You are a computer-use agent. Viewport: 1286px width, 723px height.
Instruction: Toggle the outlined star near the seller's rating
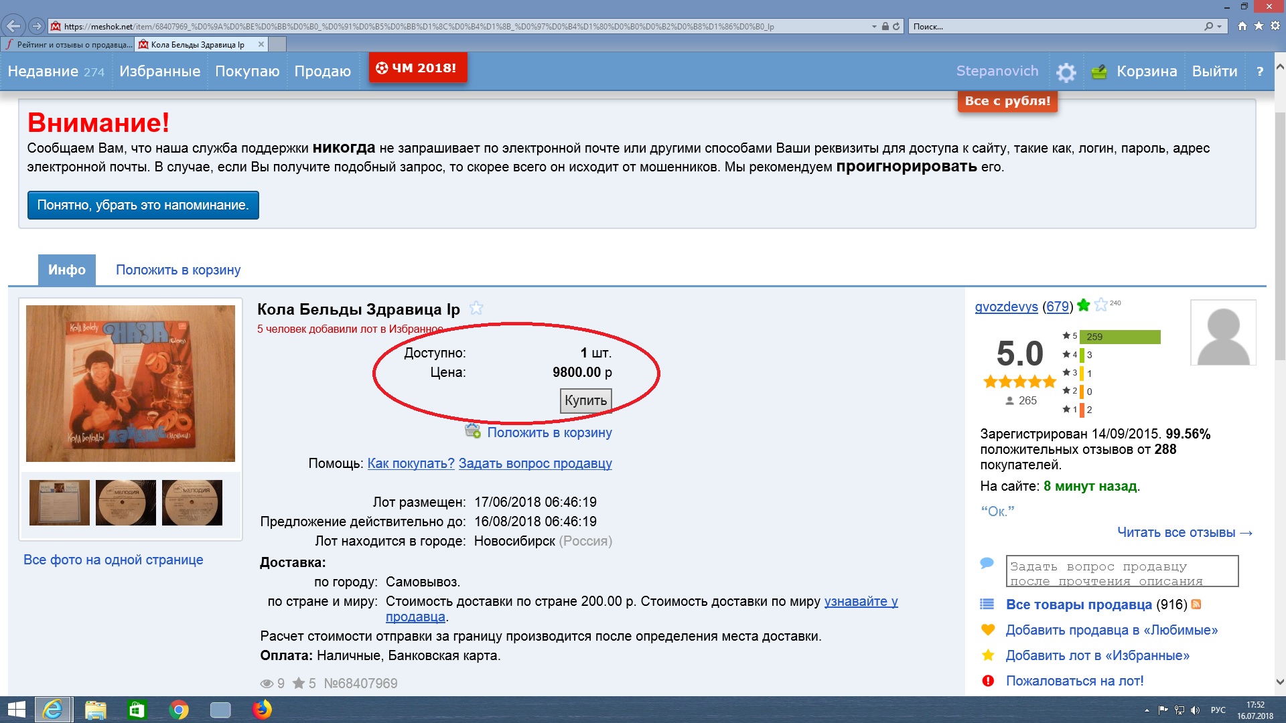click(x=1100, y=305)
